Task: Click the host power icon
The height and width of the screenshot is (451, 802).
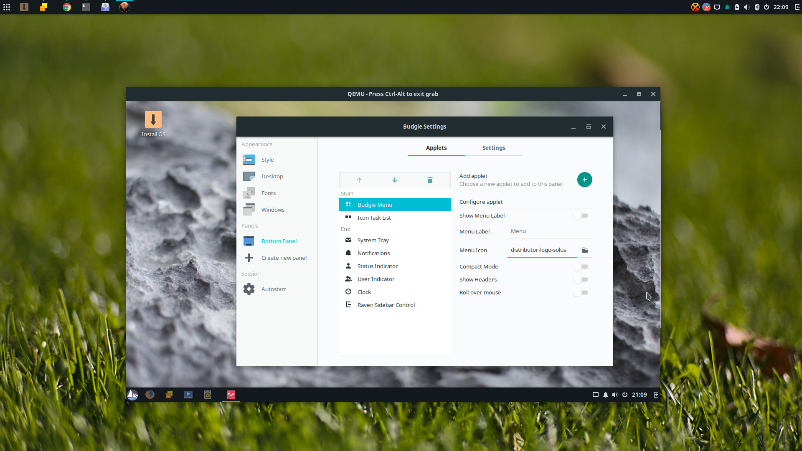Action: tap(766, 7)
